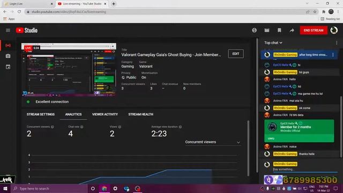Click the chat Say something input field
Screen dimensions: 343x193
coord(305,169)
